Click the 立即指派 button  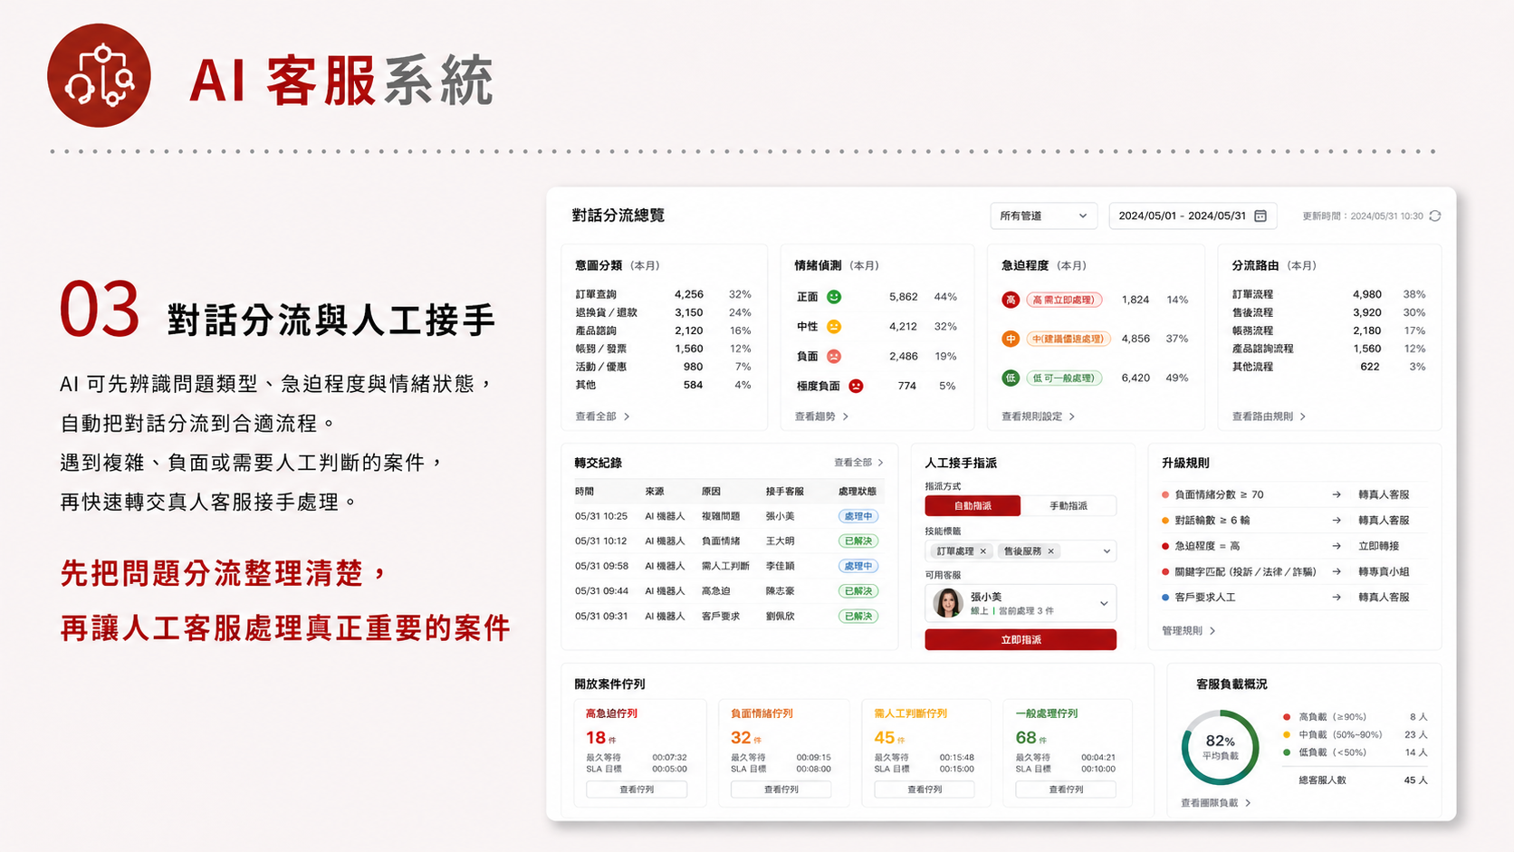click(1021, 640)
